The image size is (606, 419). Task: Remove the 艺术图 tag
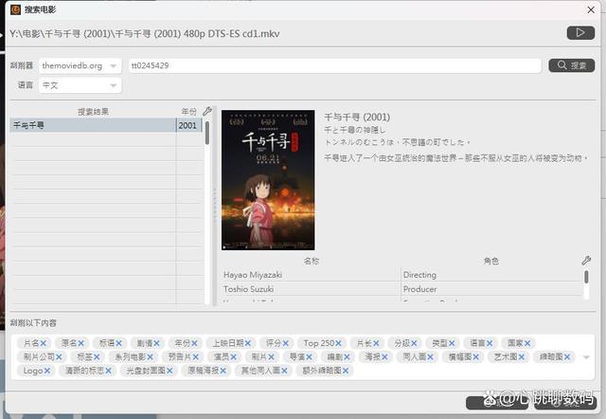click(522, 357)
